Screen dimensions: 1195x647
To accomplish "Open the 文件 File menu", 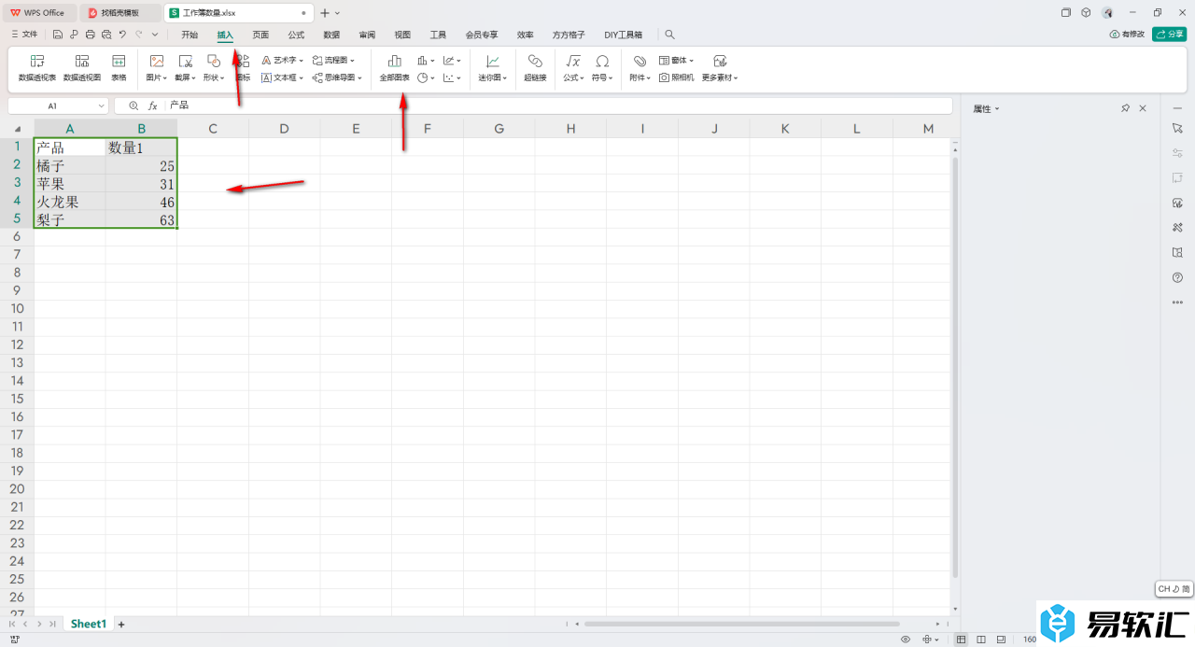I will click(24, 35).
